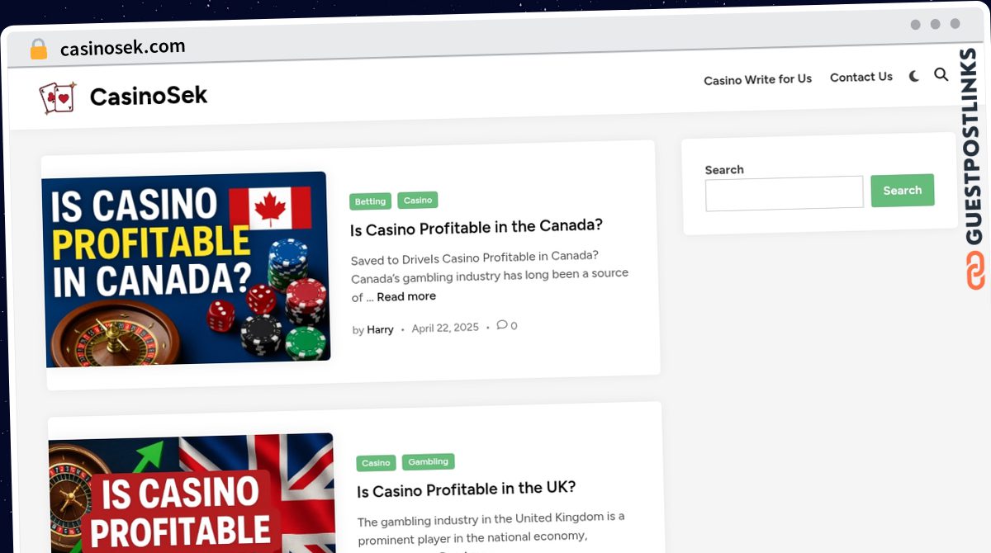
Task: Open 'Is Casino Profitable in the Canada?' title
Action: (x=477, y=227)
